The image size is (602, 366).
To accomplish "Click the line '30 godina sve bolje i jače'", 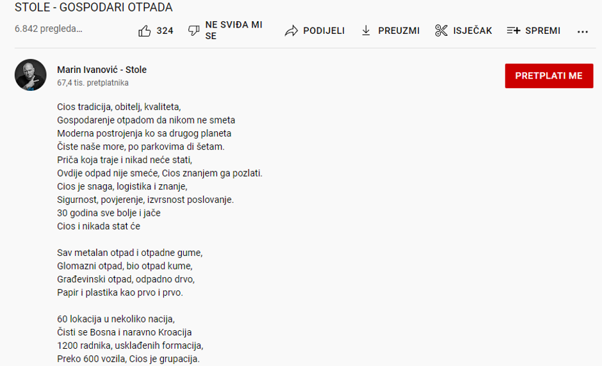I will [109, 212].
